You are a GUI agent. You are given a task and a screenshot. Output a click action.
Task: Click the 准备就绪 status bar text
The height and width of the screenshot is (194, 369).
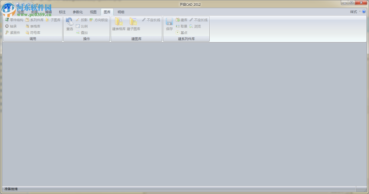pyautogui.click(x=11, y=189)
